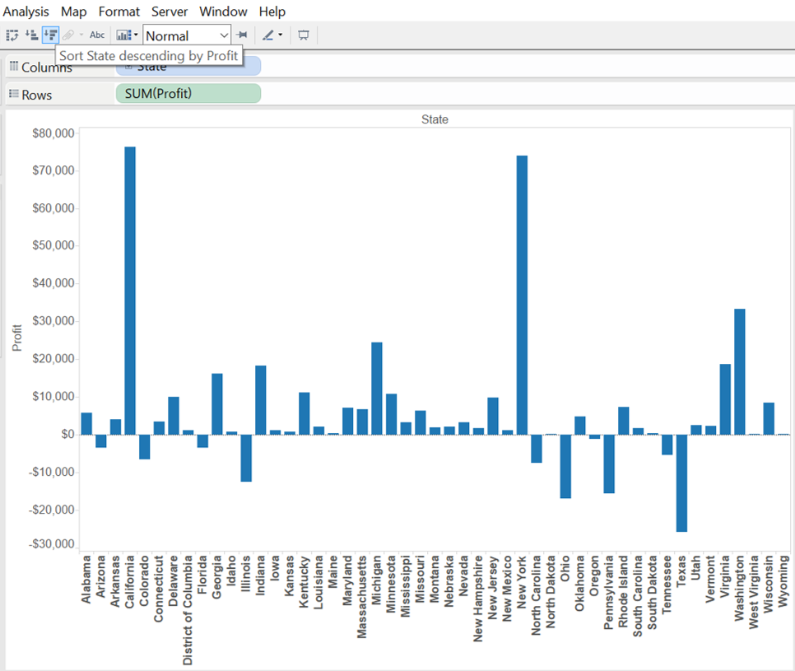
Task: Click the Group Members paperclip icon
Action: [x=68, y=35]
